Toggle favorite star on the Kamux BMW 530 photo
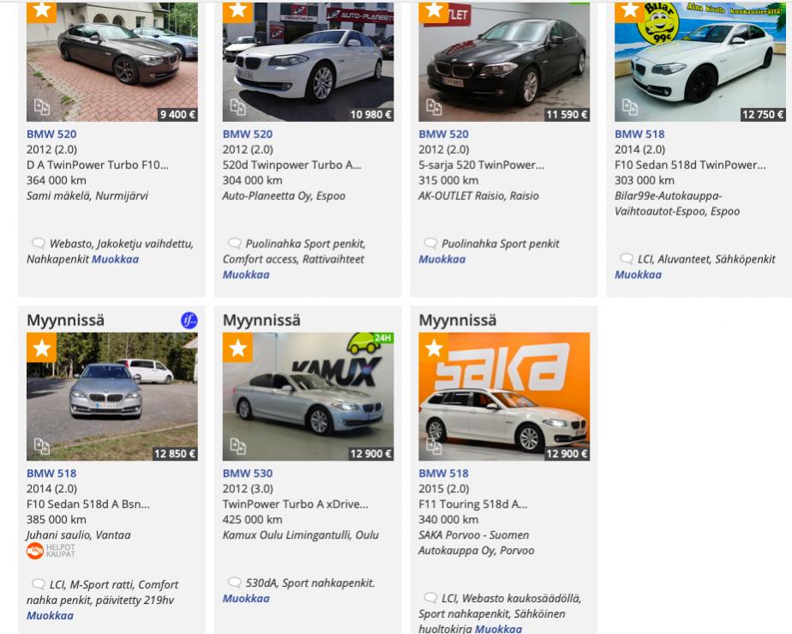792x634 pixels. tap(237, 347)
